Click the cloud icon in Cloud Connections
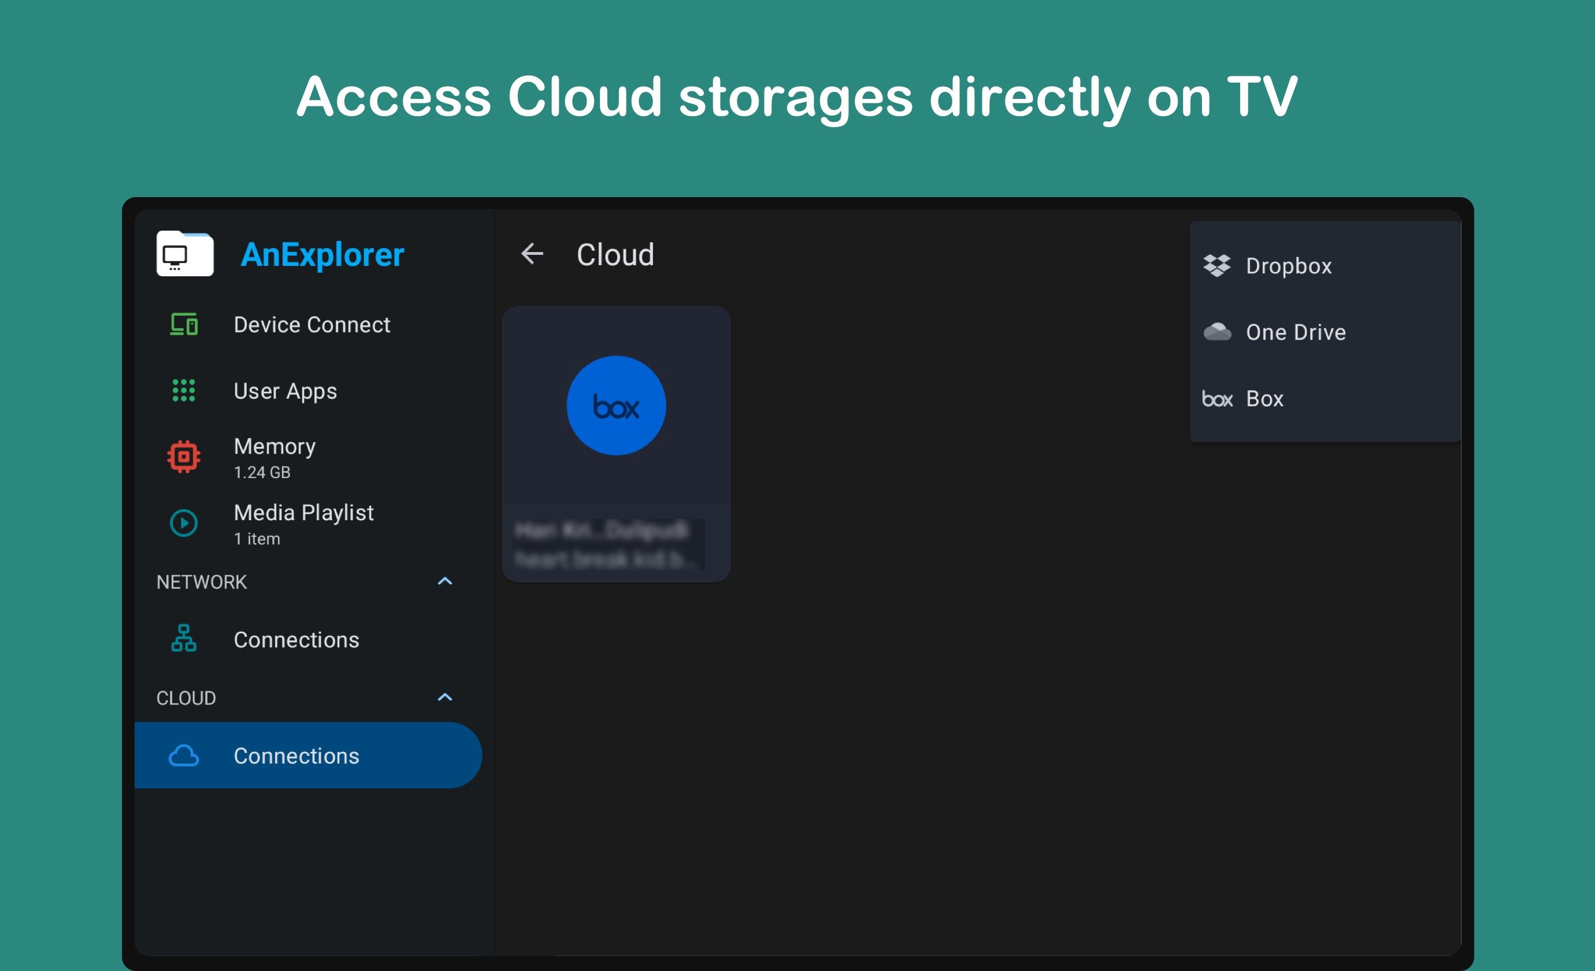The height and width of the screenshot is (971, 1595). pyautogui.click(x=184, y=755)
